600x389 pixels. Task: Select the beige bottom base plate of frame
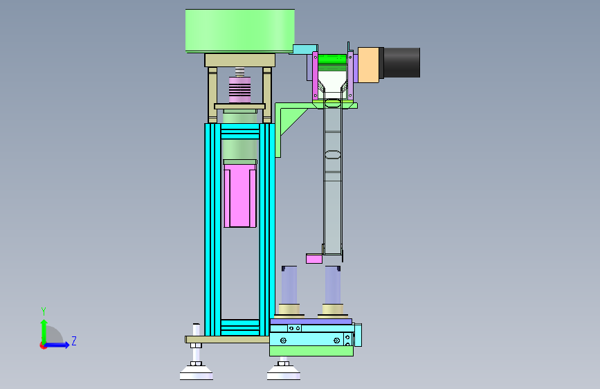tap(227, 339)
